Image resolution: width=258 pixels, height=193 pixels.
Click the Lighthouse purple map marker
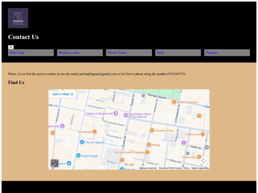(x=62, y=126)
